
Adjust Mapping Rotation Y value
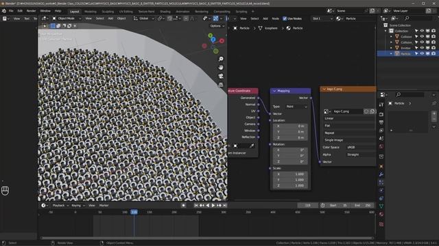pos(290,156)
